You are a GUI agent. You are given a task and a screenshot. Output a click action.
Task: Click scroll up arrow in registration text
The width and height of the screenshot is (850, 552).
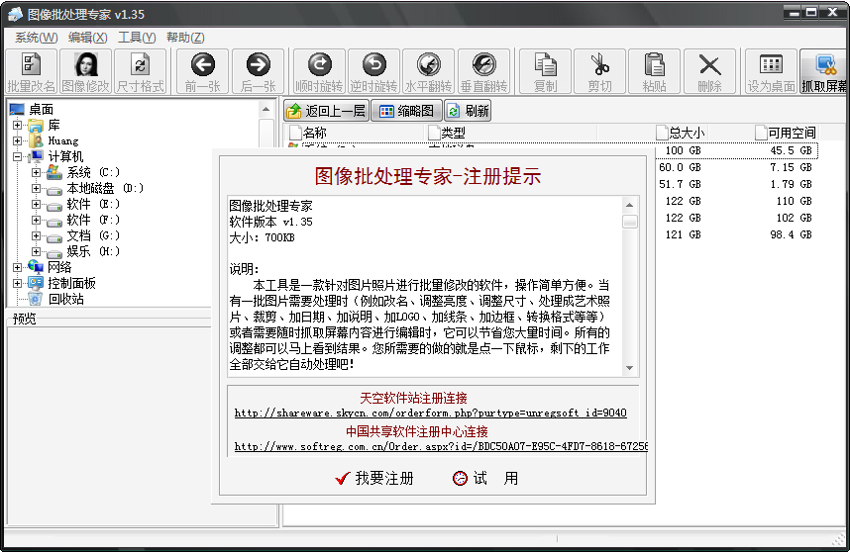(x=629, y=205)
